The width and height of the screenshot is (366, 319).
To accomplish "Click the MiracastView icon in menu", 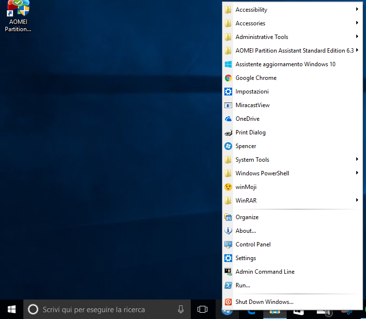I will (228, 105).
